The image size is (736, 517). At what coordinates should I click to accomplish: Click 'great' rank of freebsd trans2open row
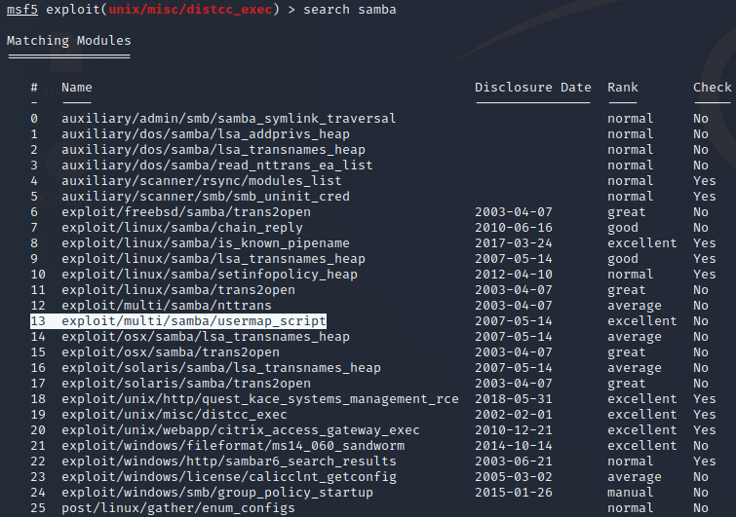point(627,212)
